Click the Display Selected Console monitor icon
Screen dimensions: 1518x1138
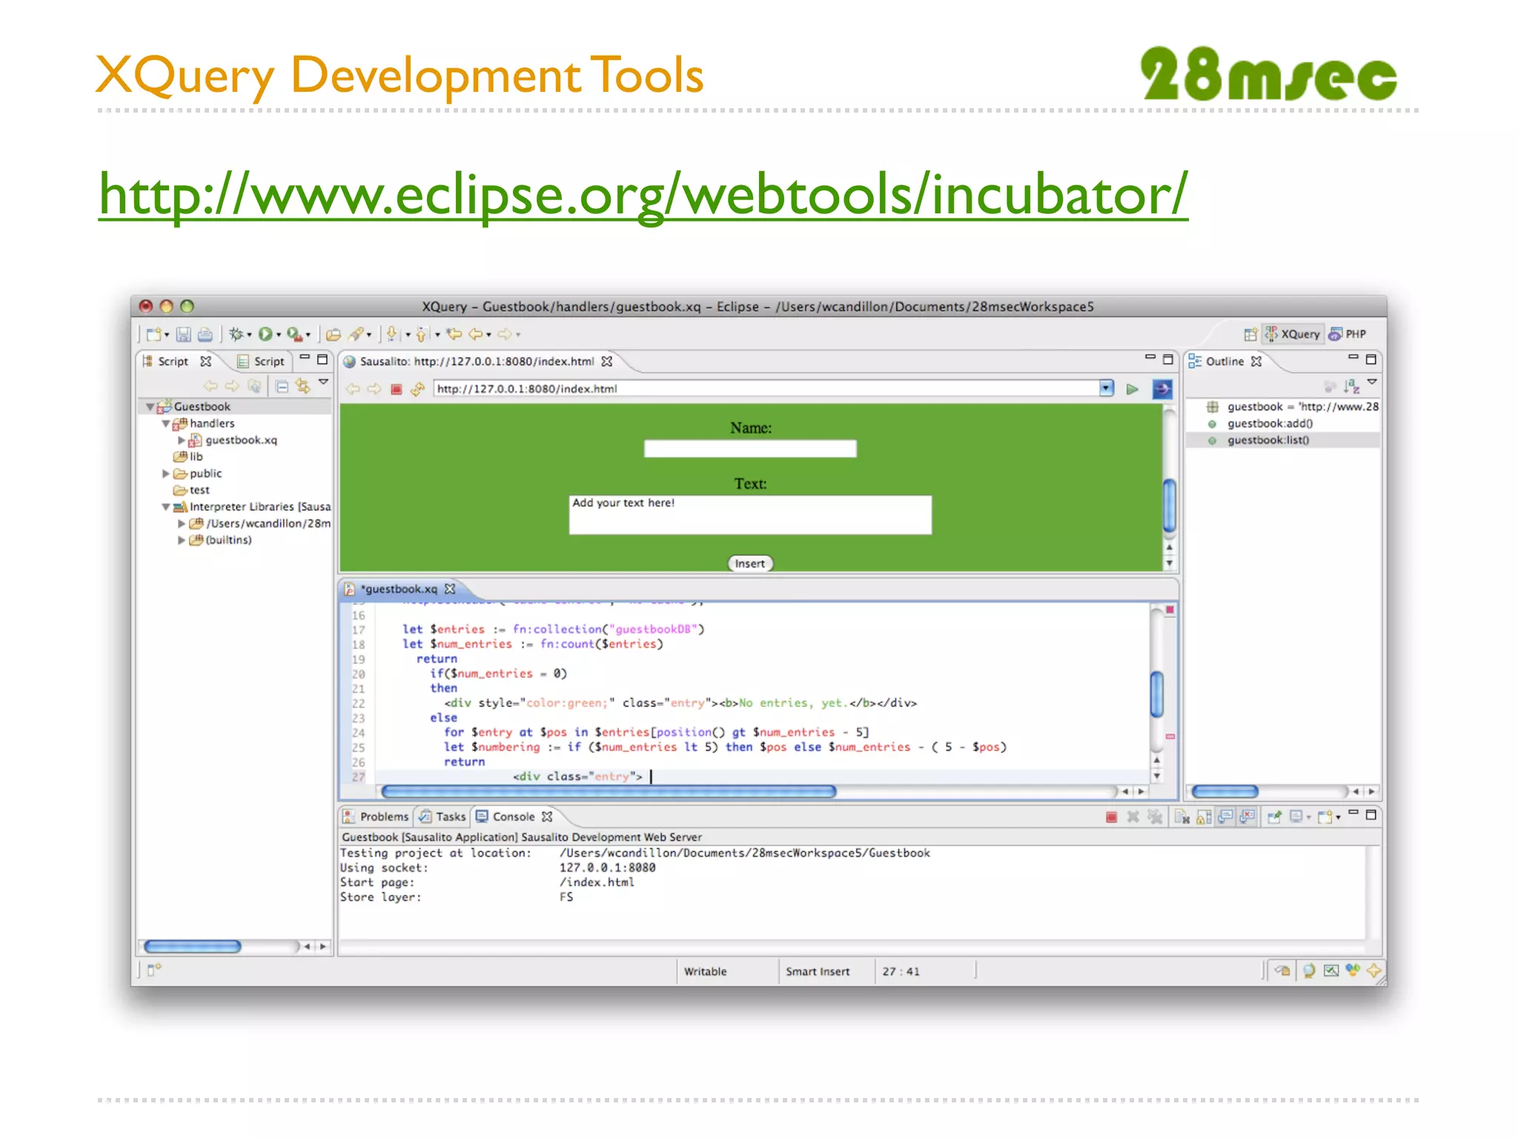(x=1296, y=816)
